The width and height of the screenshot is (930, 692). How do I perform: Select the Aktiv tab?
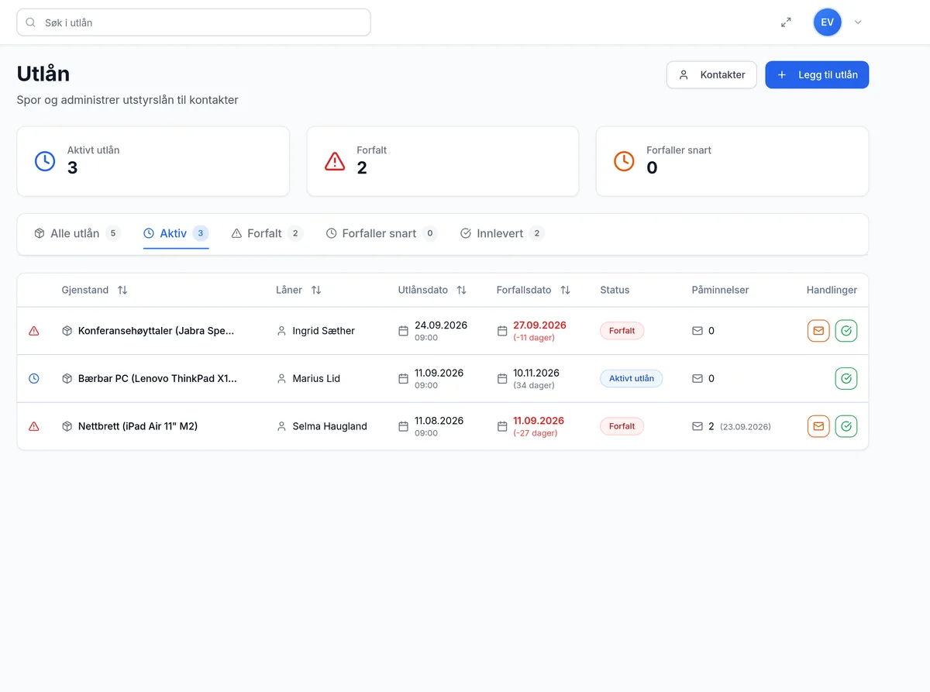[176, 233]
